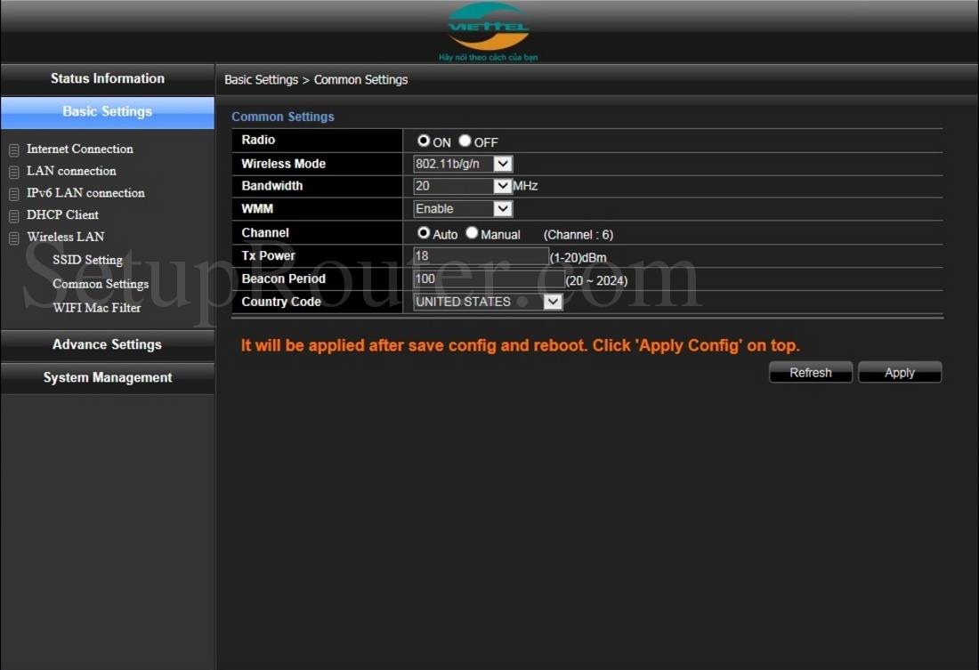This screenshot has width=979, height=670.
Task: Open the WMM dropdown
Action: [x=502, y=208]
